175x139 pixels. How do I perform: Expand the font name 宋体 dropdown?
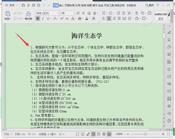pos(58,13)
